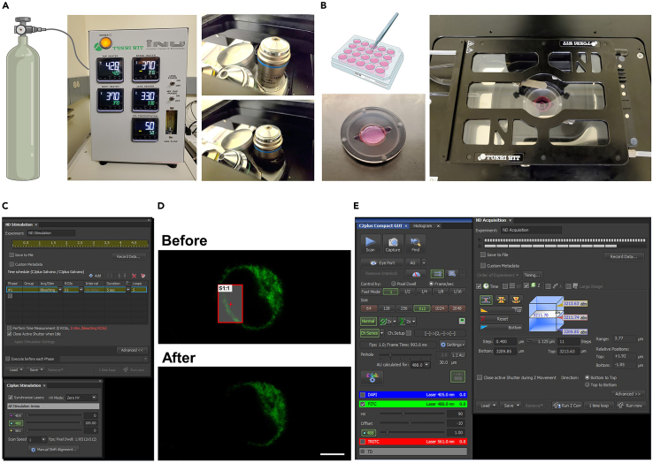Click the Settings gear in Compact GUI
Image resolution: width=653 pixels, height=463 pixels.
coord(450,344)
